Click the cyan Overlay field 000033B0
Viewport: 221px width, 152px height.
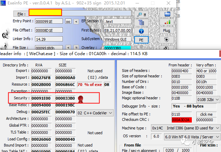click(x=117, y=48)
